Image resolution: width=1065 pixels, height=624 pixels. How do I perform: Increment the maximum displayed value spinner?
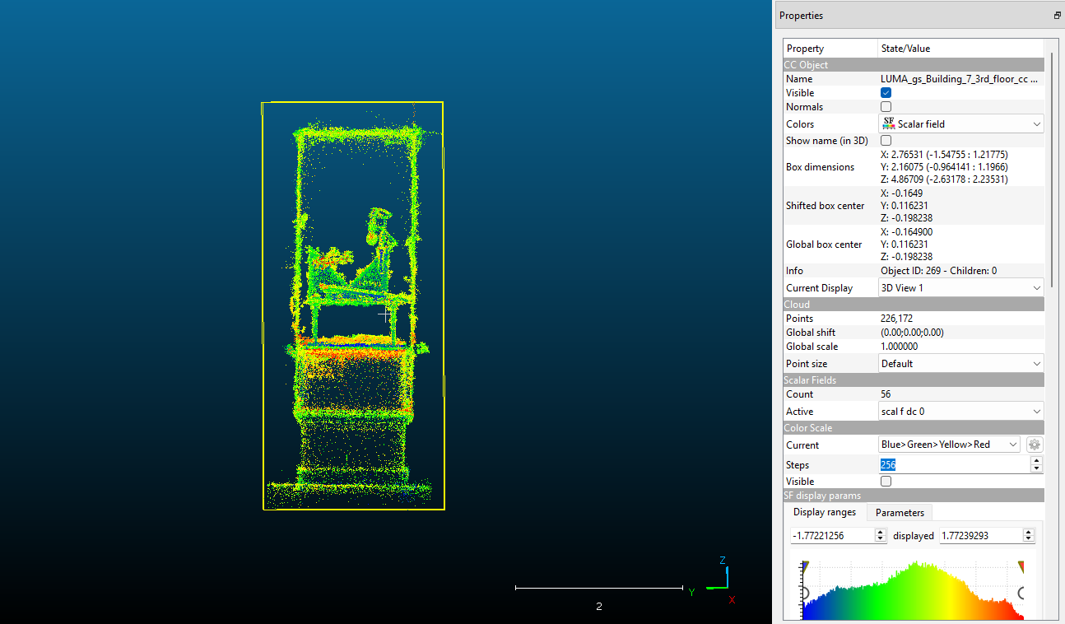tap(1028, 532)
